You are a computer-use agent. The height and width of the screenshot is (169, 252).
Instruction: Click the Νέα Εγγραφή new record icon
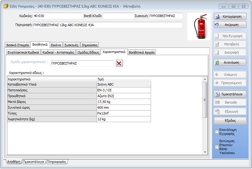click(217, 36)
